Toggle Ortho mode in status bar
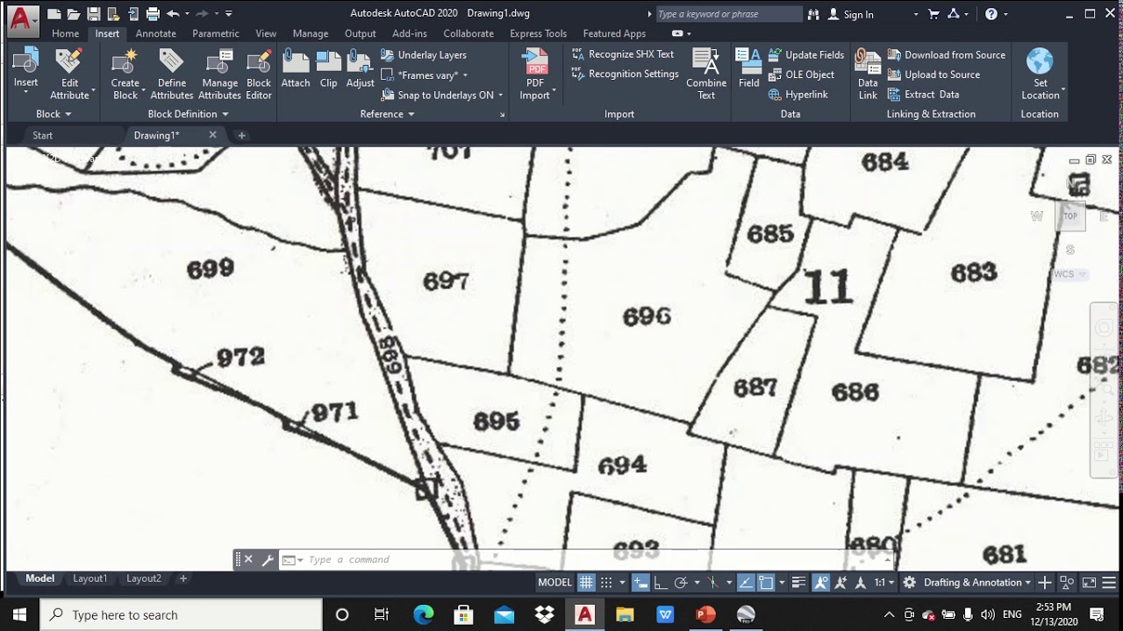The height and width of the screenshot is (631, 1123). [x=660, y=583]
